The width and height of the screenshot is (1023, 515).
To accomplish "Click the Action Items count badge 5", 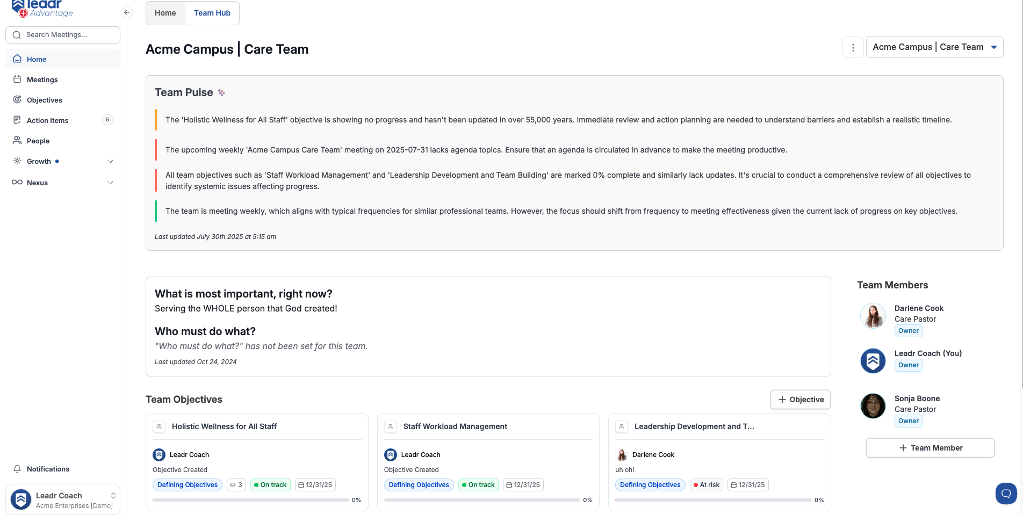I will tap(107, 120).
